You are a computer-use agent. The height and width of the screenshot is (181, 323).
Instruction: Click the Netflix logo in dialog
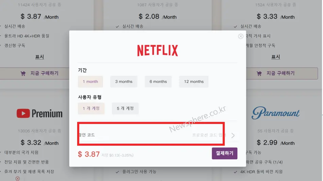click(157, 50)
